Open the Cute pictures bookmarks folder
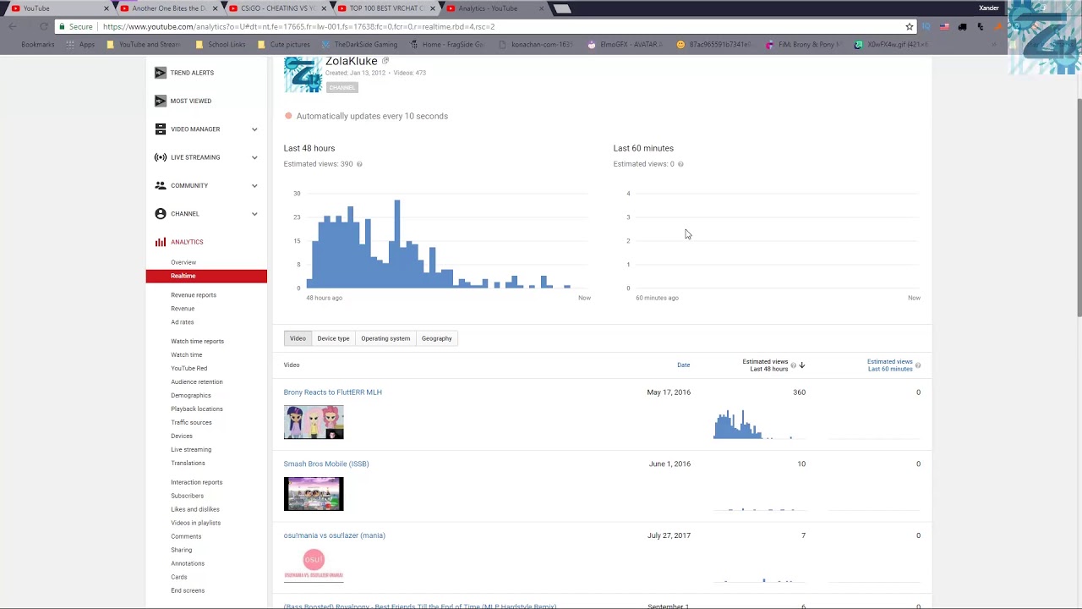 click(x=284, y=45)
